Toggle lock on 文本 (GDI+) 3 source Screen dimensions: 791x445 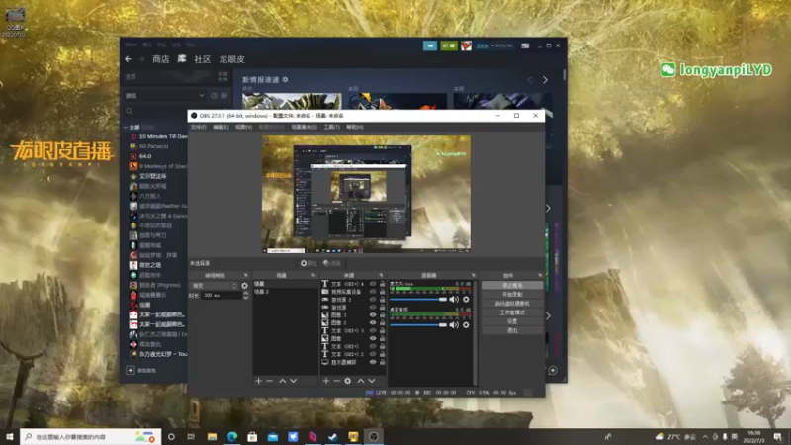[382, 331]
